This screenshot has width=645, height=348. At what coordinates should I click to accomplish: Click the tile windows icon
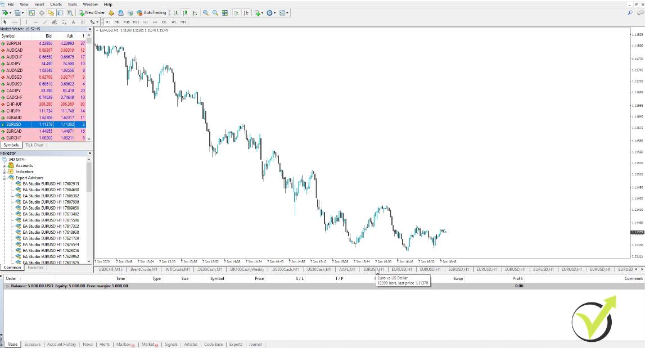click(x=225, y=12)
